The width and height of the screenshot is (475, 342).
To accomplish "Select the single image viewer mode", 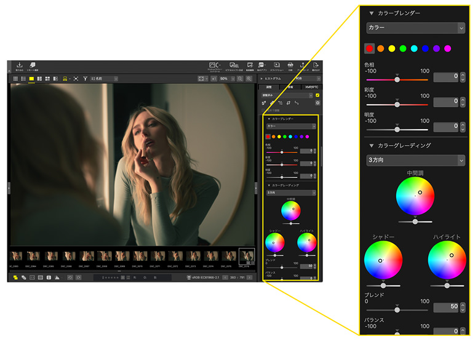I will tap(31, 79).
